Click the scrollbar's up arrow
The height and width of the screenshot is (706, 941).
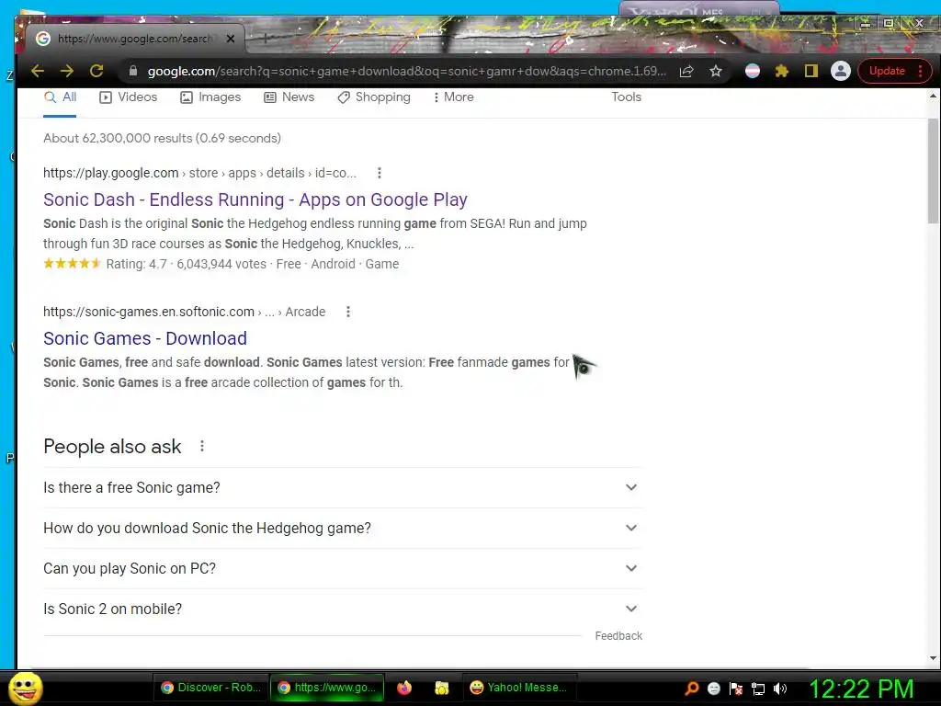[933, 96]
